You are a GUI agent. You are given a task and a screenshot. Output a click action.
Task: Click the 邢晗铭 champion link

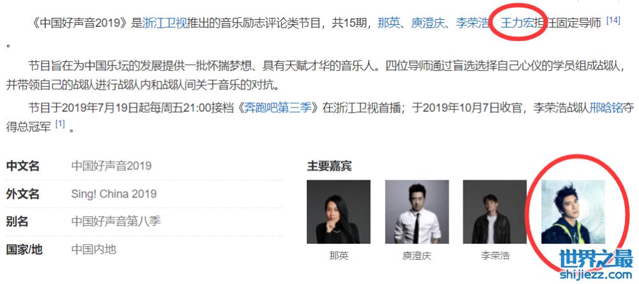606,108
